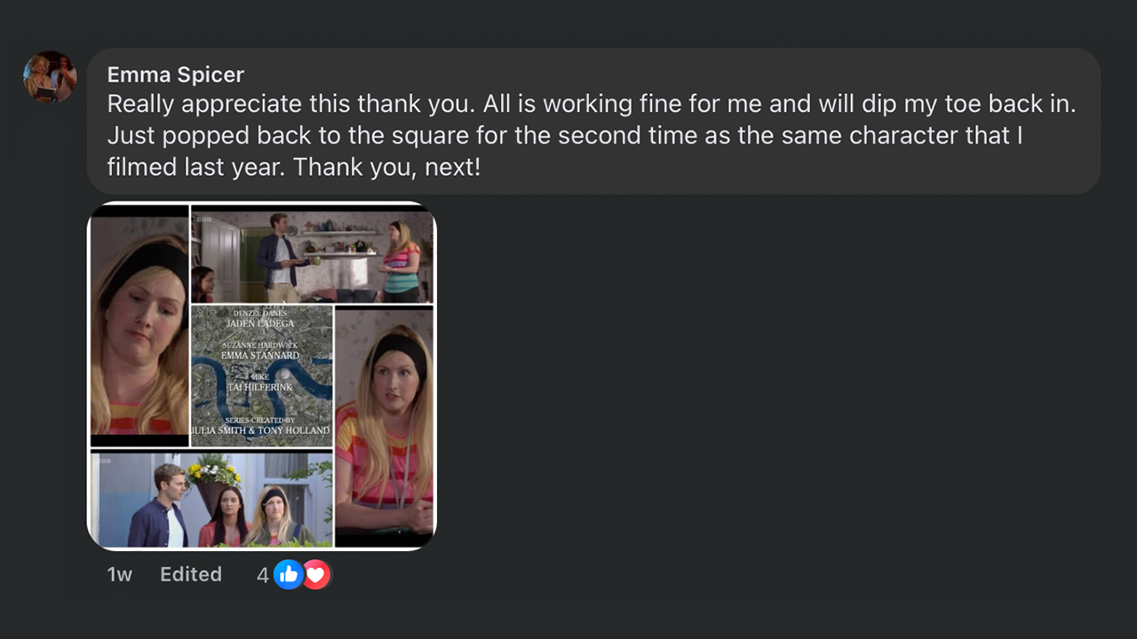Image resolution: width=1137 pixels, height=639 pixels.
Task: Open the outdoor three-person scene photo
Action: click(x=211, y=499)
